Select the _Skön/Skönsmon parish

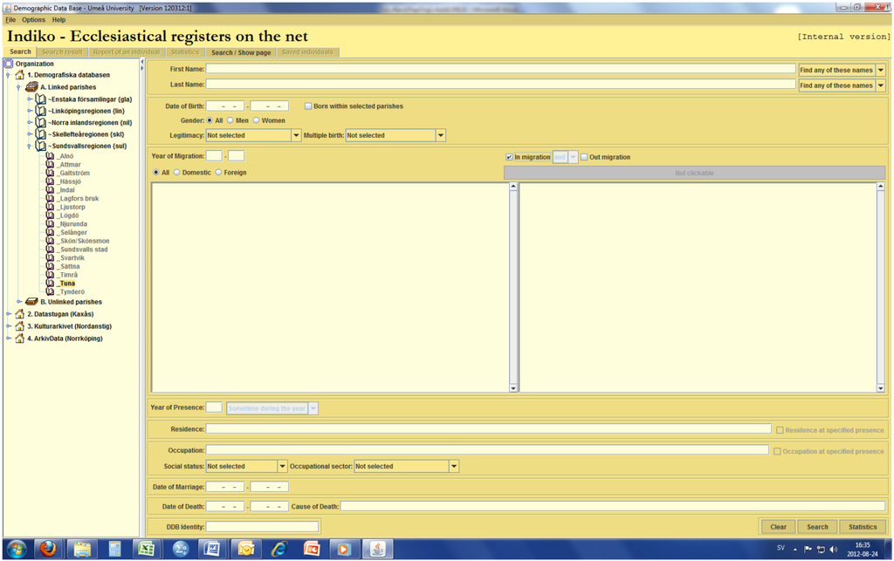(84, 241)
